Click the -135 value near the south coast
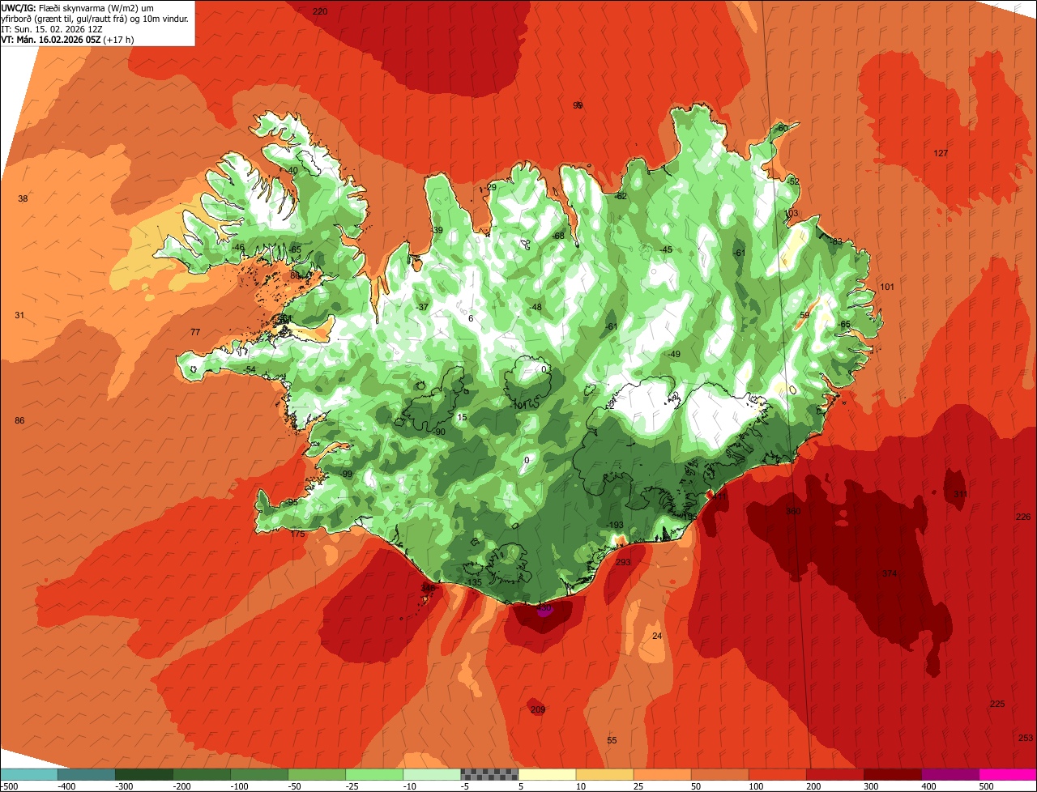 coord(473,583)
